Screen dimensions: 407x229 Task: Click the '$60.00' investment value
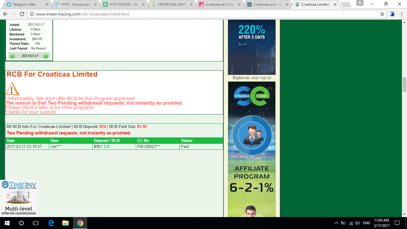(x=37, y=39)
